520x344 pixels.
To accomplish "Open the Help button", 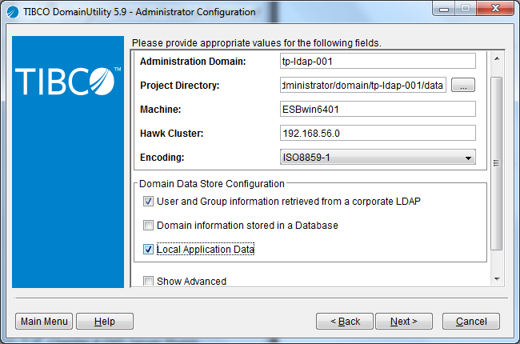I will click(105, 322).
